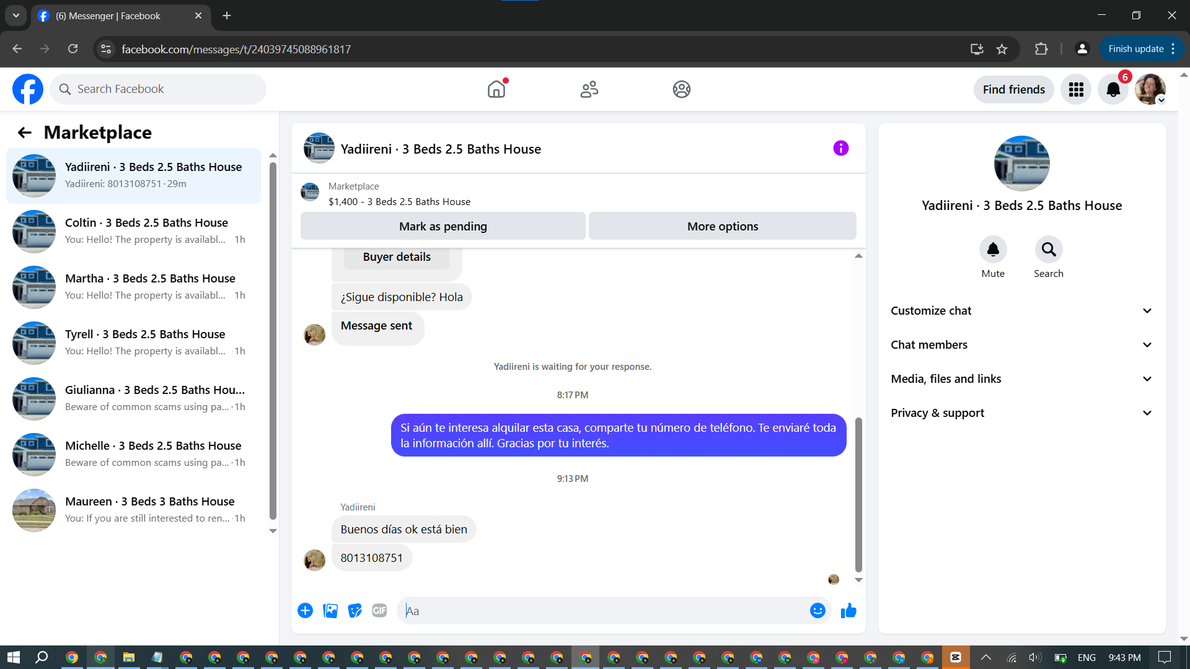This screenshot has height=669, width=1190.
Task: Open the browser Extensions puzzle icon
Action: 1041,49
